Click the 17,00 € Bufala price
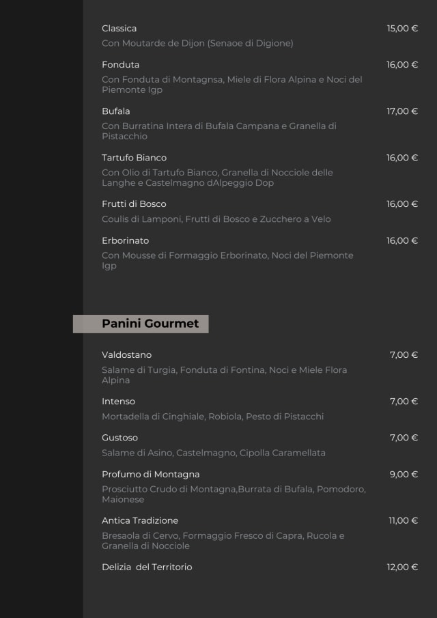The width and height of the screenshot is (437, 618). [402, 111]
